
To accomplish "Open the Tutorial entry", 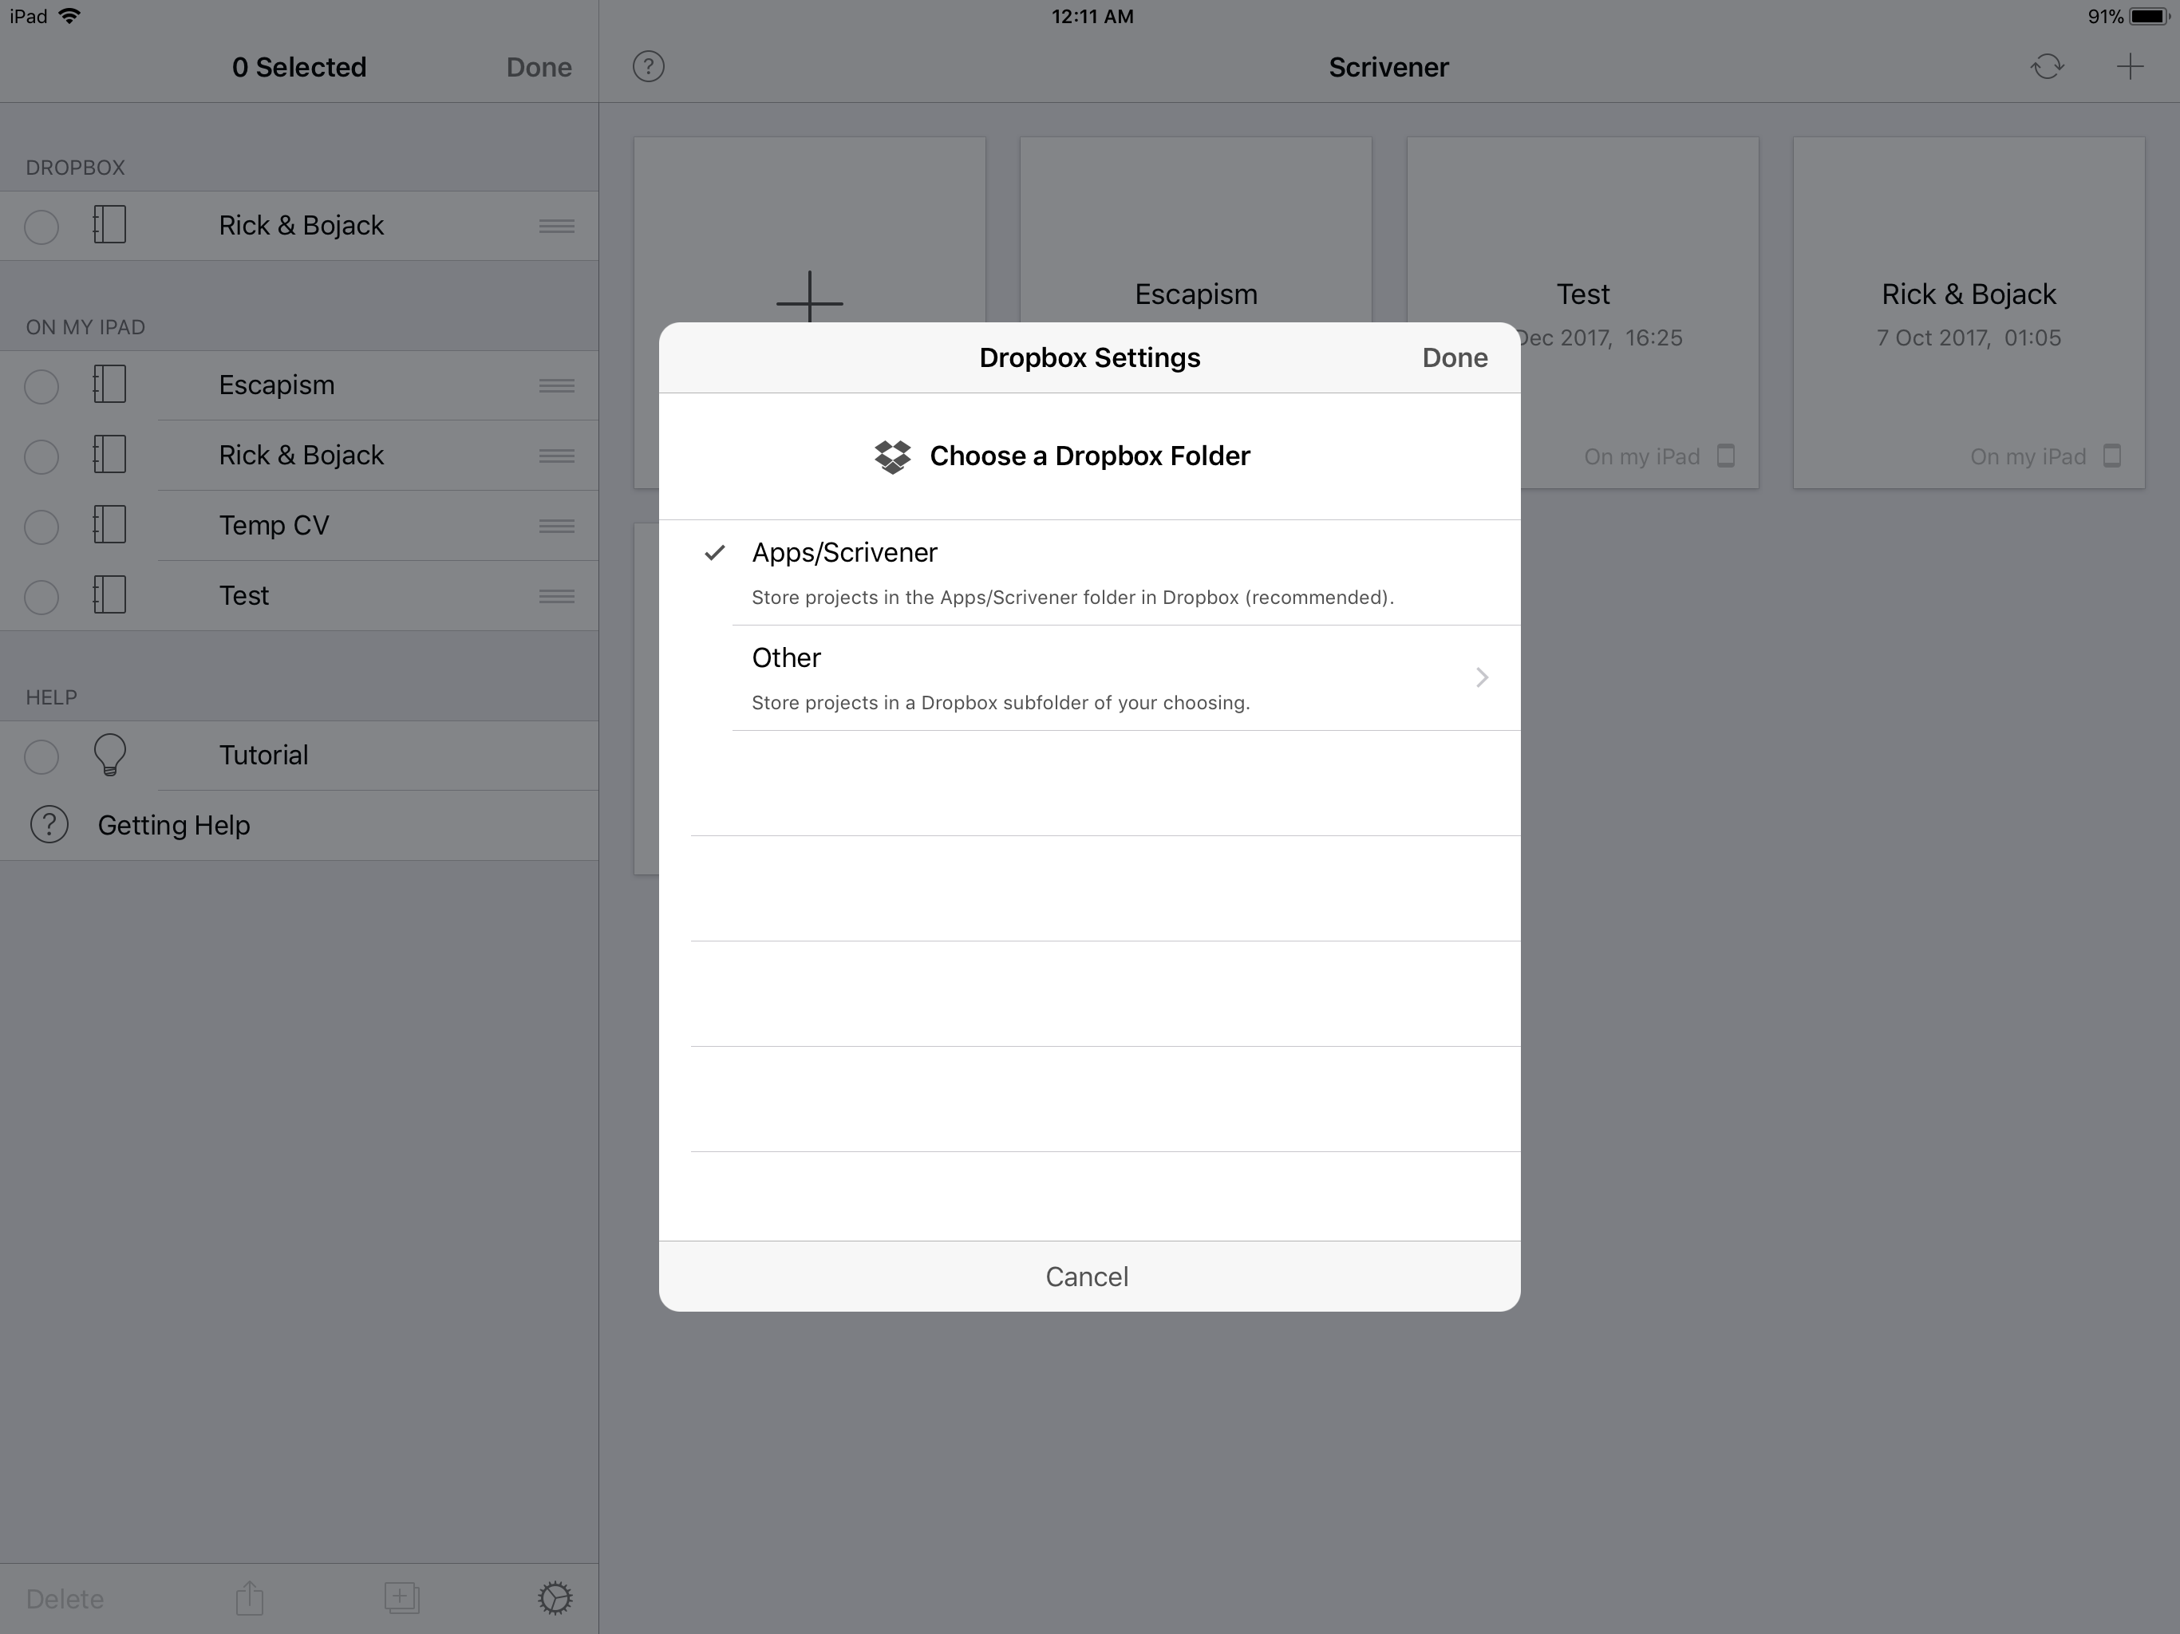I will coord(298,755).
